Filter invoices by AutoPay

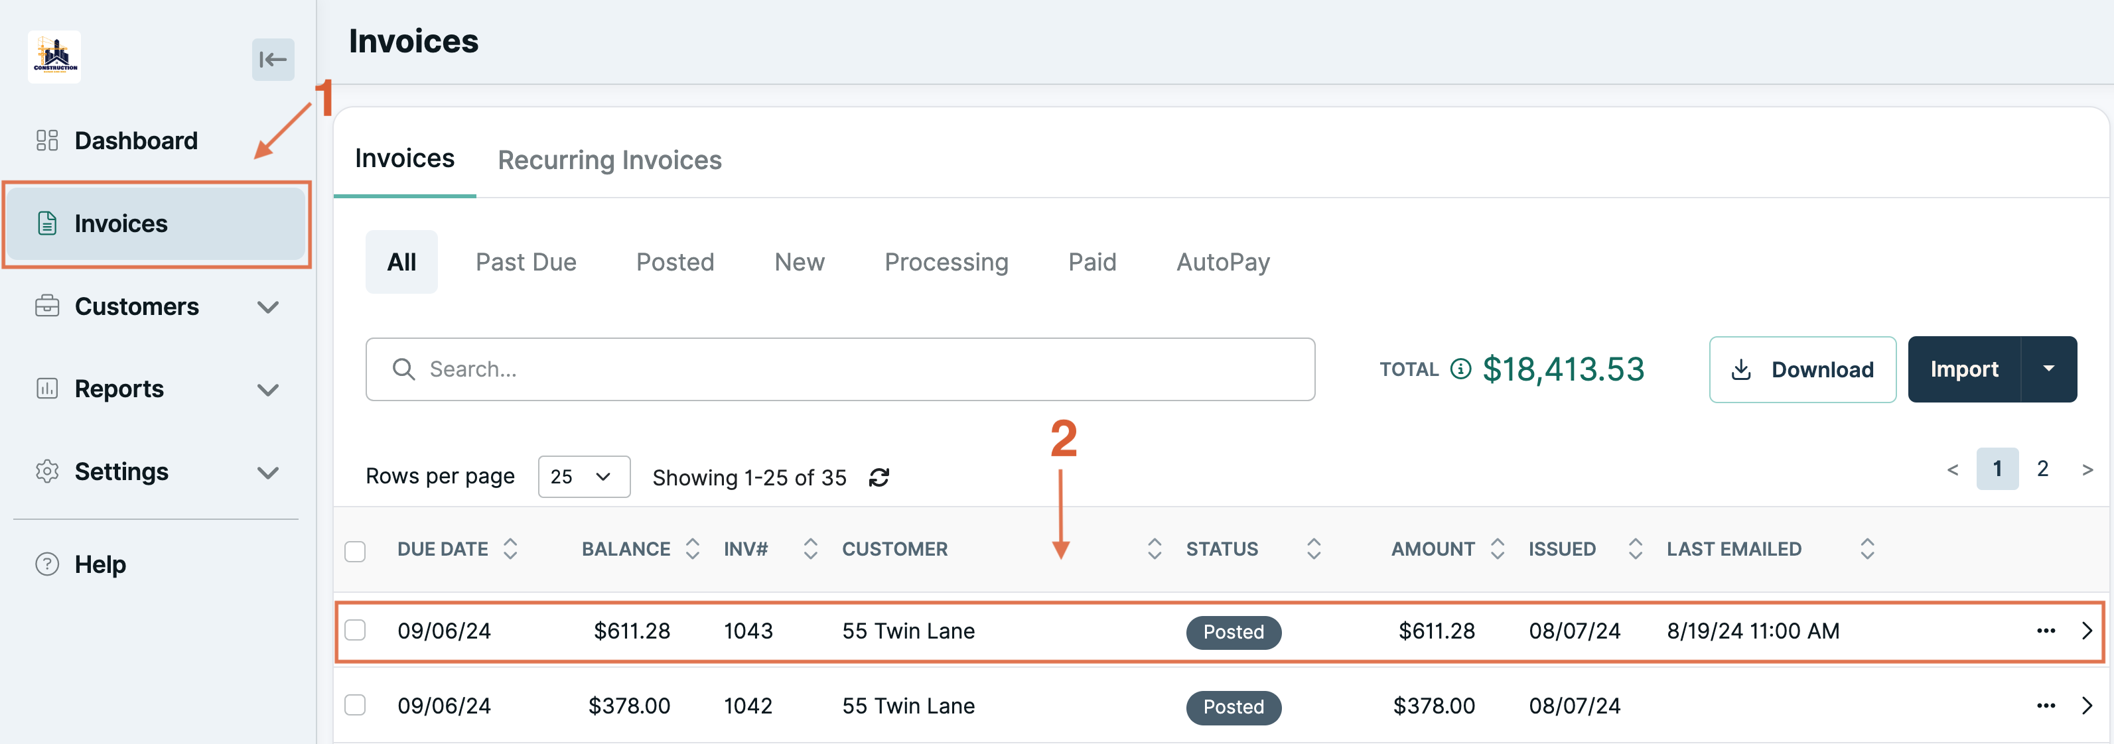click(1223, 263)
